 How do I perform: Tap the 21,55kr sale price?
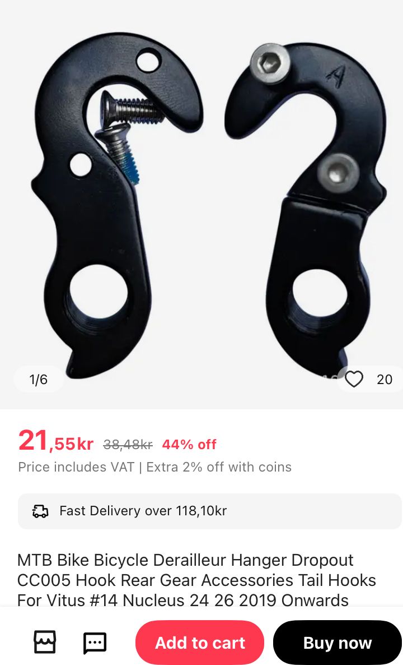pyautogui.click(x=55, y=441)
